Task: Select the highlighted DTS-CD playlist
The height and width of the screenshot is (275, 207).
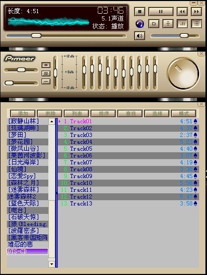Action: tap(27, 251)
